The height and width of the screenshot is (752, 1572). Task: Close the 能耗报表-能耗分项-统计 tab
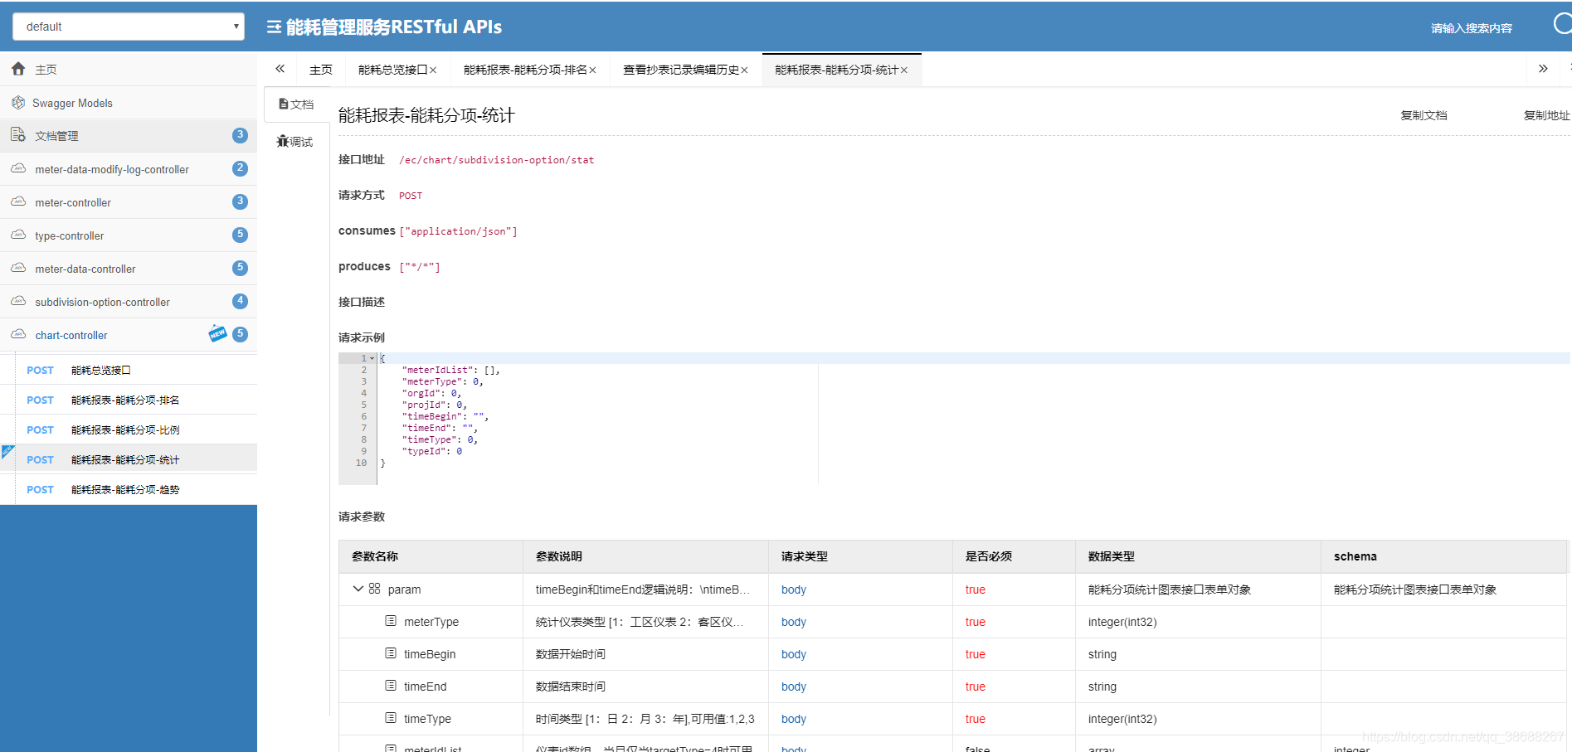pyautogui.click(x=904, y=70)
